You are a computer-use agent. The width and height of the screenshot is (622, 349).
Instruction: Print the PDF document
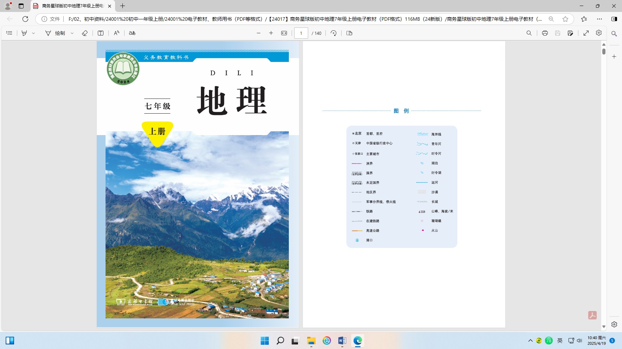(545, 33)
